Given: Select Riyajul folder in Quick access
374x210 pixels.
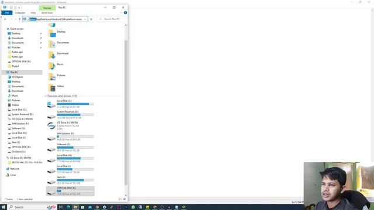Looking at the screenshot, I should click(x=15, y=66).
